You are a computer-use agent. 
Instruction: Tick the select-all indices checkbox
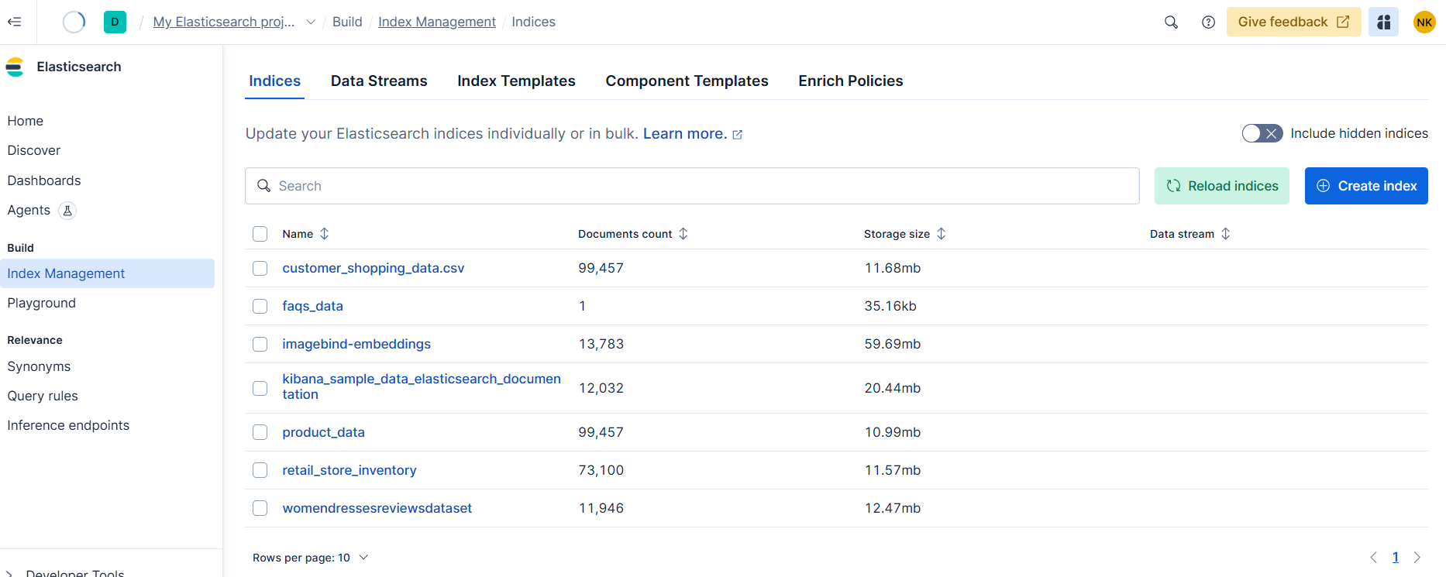point(260,234)
